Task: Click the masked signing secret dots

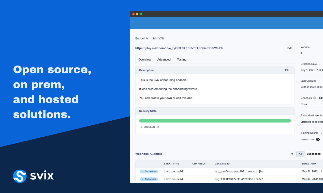Action: point(307,139)
